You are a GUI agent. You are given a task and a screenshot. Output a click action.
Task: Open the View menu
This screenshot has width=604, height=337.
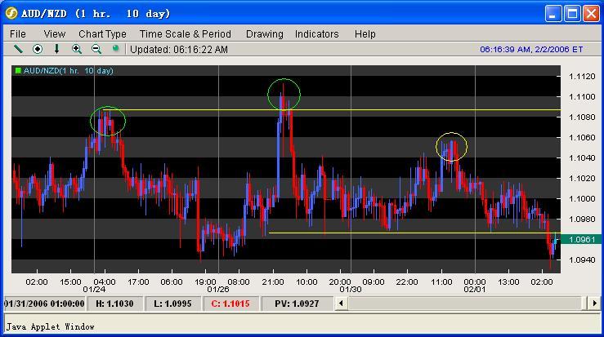pyautogui.click(x=54, y=33)
